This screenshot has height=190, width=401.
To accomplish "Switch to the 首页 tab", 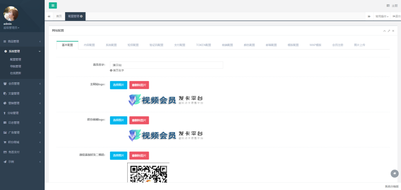I will click(59, 16).
